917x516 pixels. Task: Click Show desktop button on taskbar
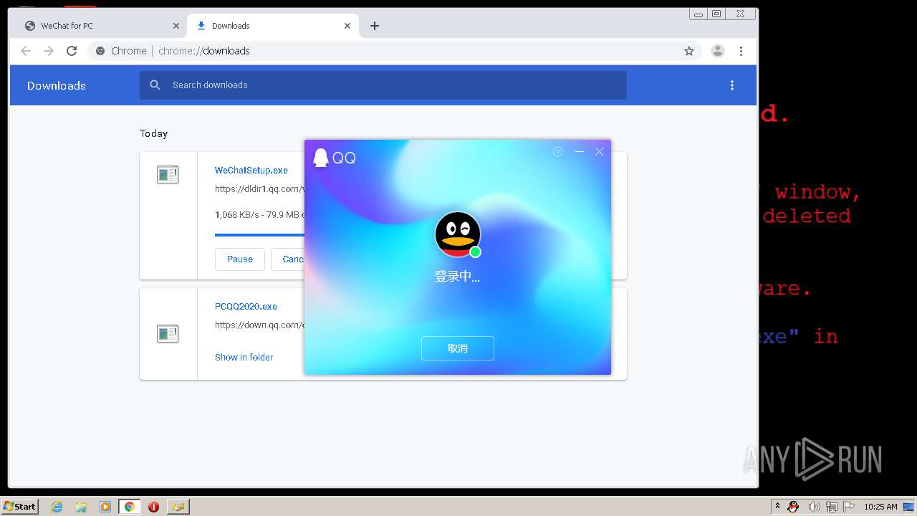pos(909,507)
